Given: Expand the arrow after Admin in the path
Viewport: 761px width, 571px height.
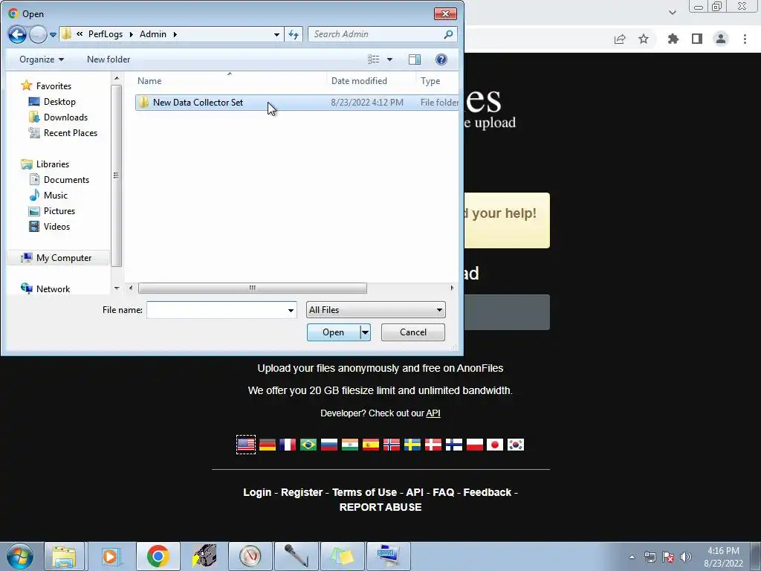Looking at the screenshot, I should pos(175,34).
